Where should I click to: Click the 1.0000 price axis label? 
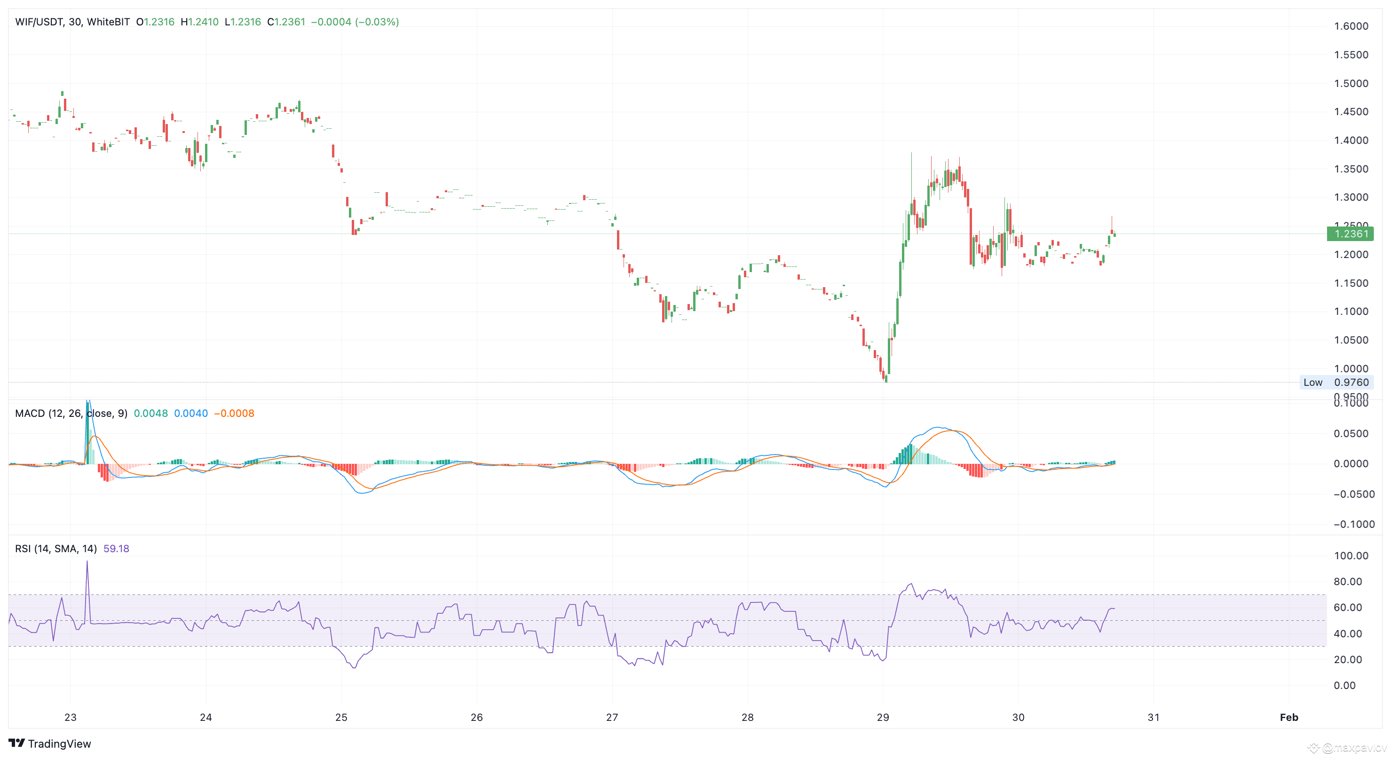point(1351,368)
